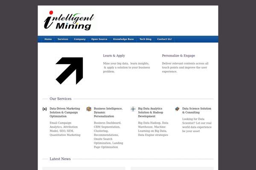Open the Company menu item
The height and width of the screenshot is (170, 256).
click(80, 39)
